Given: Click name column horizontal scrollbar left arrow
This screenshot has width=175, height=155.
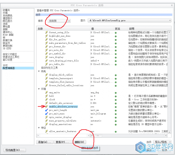Looking at the screenshot, I should coord(38,136).
